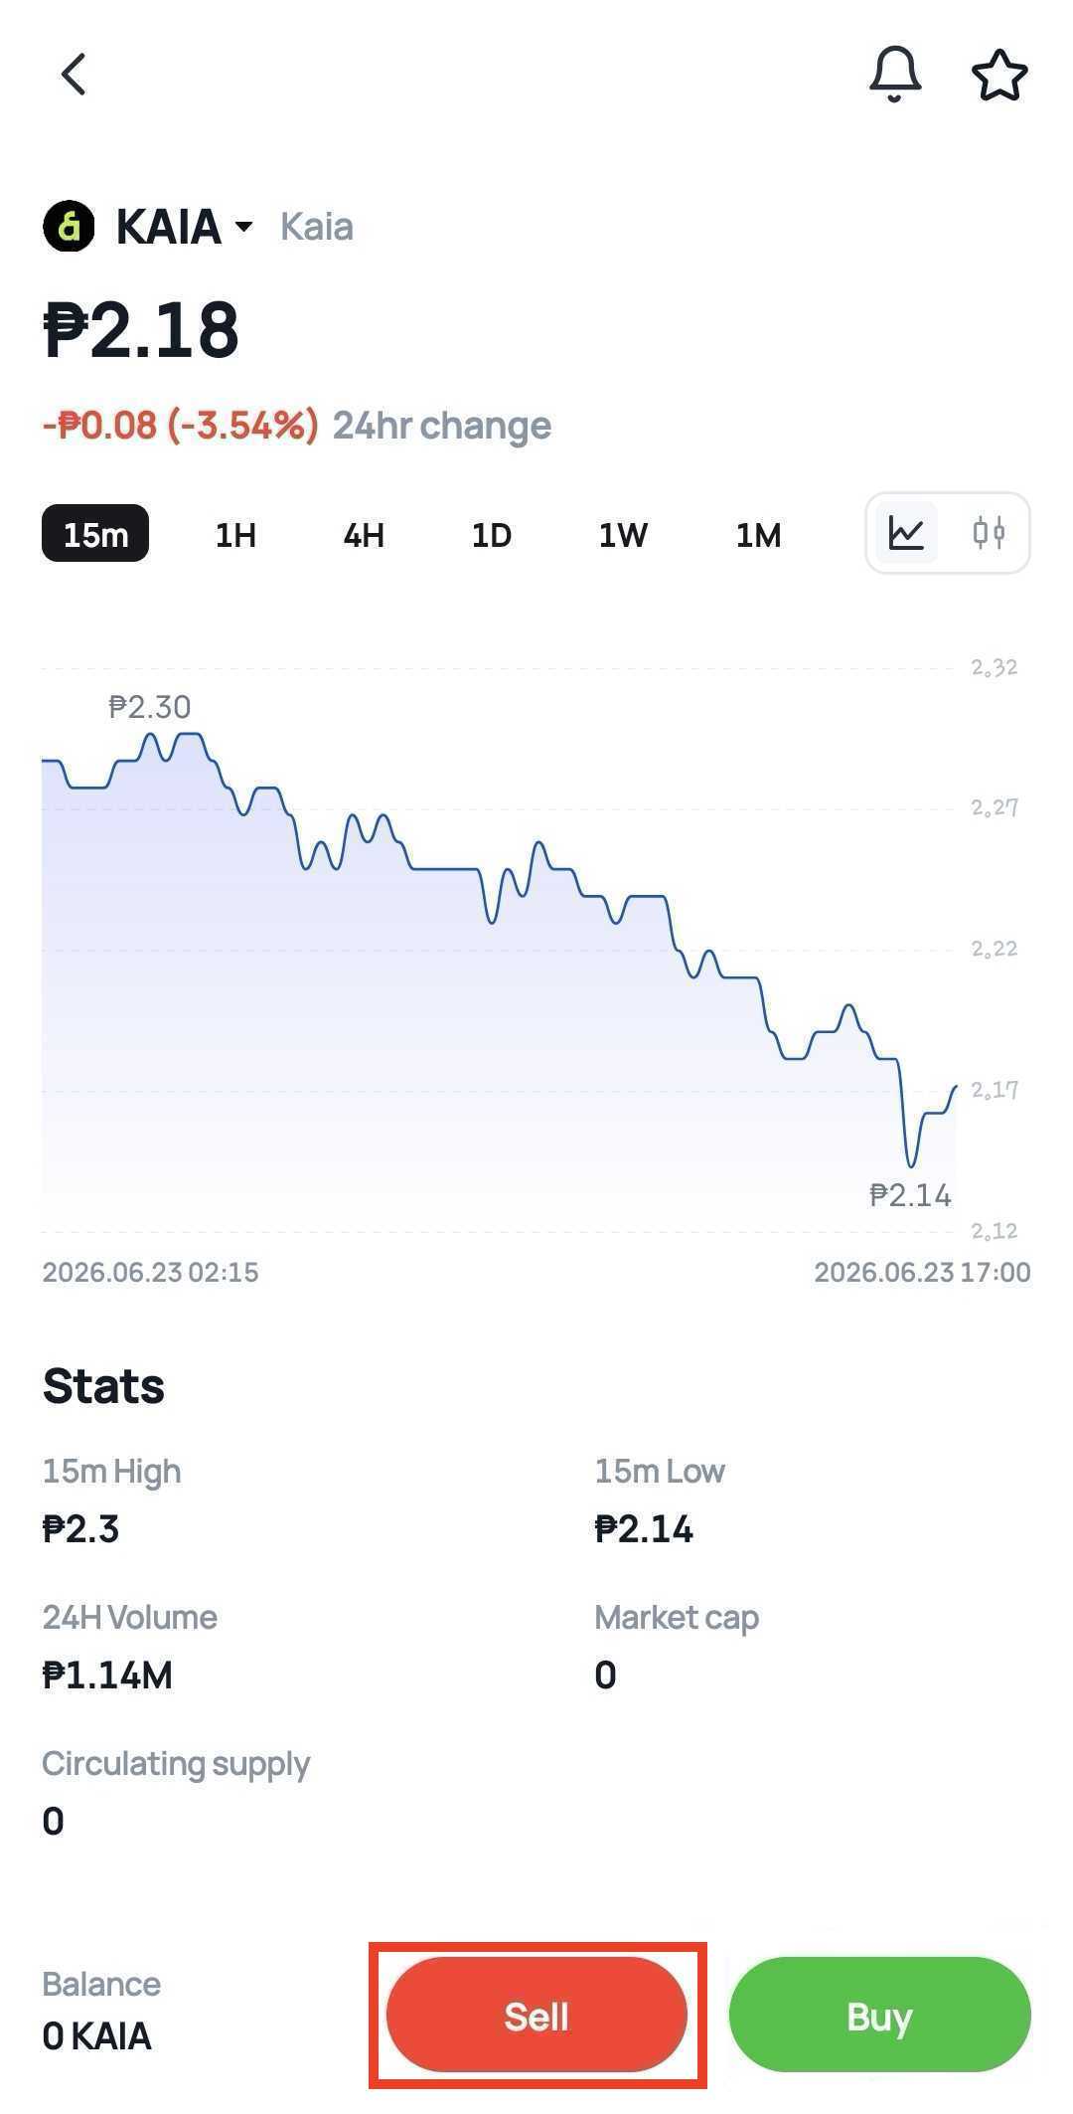Viewport: 1073px width, 2114px height.
Task: Select the 4H timeframe
Action: pyautogui.click(x=364, y=535)
